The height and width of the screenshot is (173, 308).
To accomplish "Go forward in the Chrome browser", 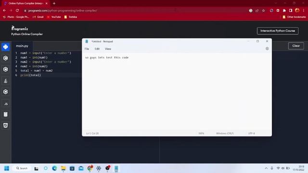I will click(11, 11).
